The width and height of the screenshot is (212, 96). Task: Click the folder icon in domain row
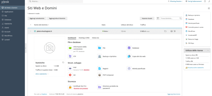coord(165,31)
